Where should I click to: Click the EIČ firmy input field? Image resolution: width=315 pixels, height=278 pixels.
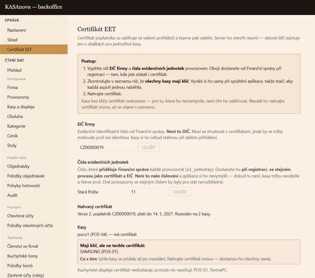coord(107,147)
